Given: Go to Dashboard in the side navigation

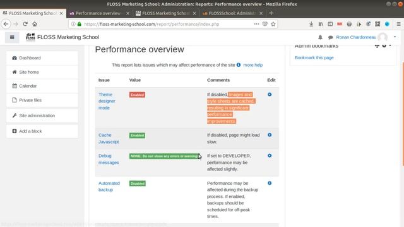Looking at the screenshot, I should point(42,58).
